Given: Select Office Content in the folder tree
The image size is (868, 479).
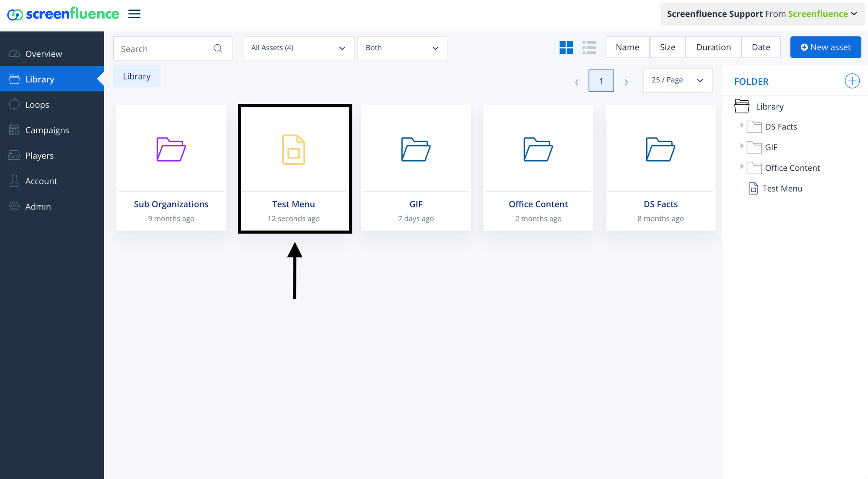Looking at the screenshot, I should [792, 168].
